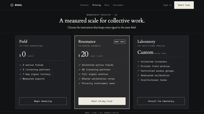Click the text Full signal archive
This screenshot has width=204, height=114.
(95, 74)
